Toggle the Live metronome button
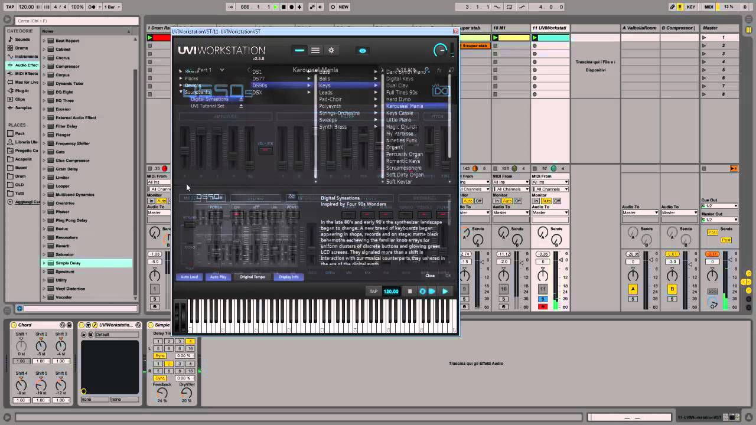Viewport: 756px width, 425px height. 92,7
